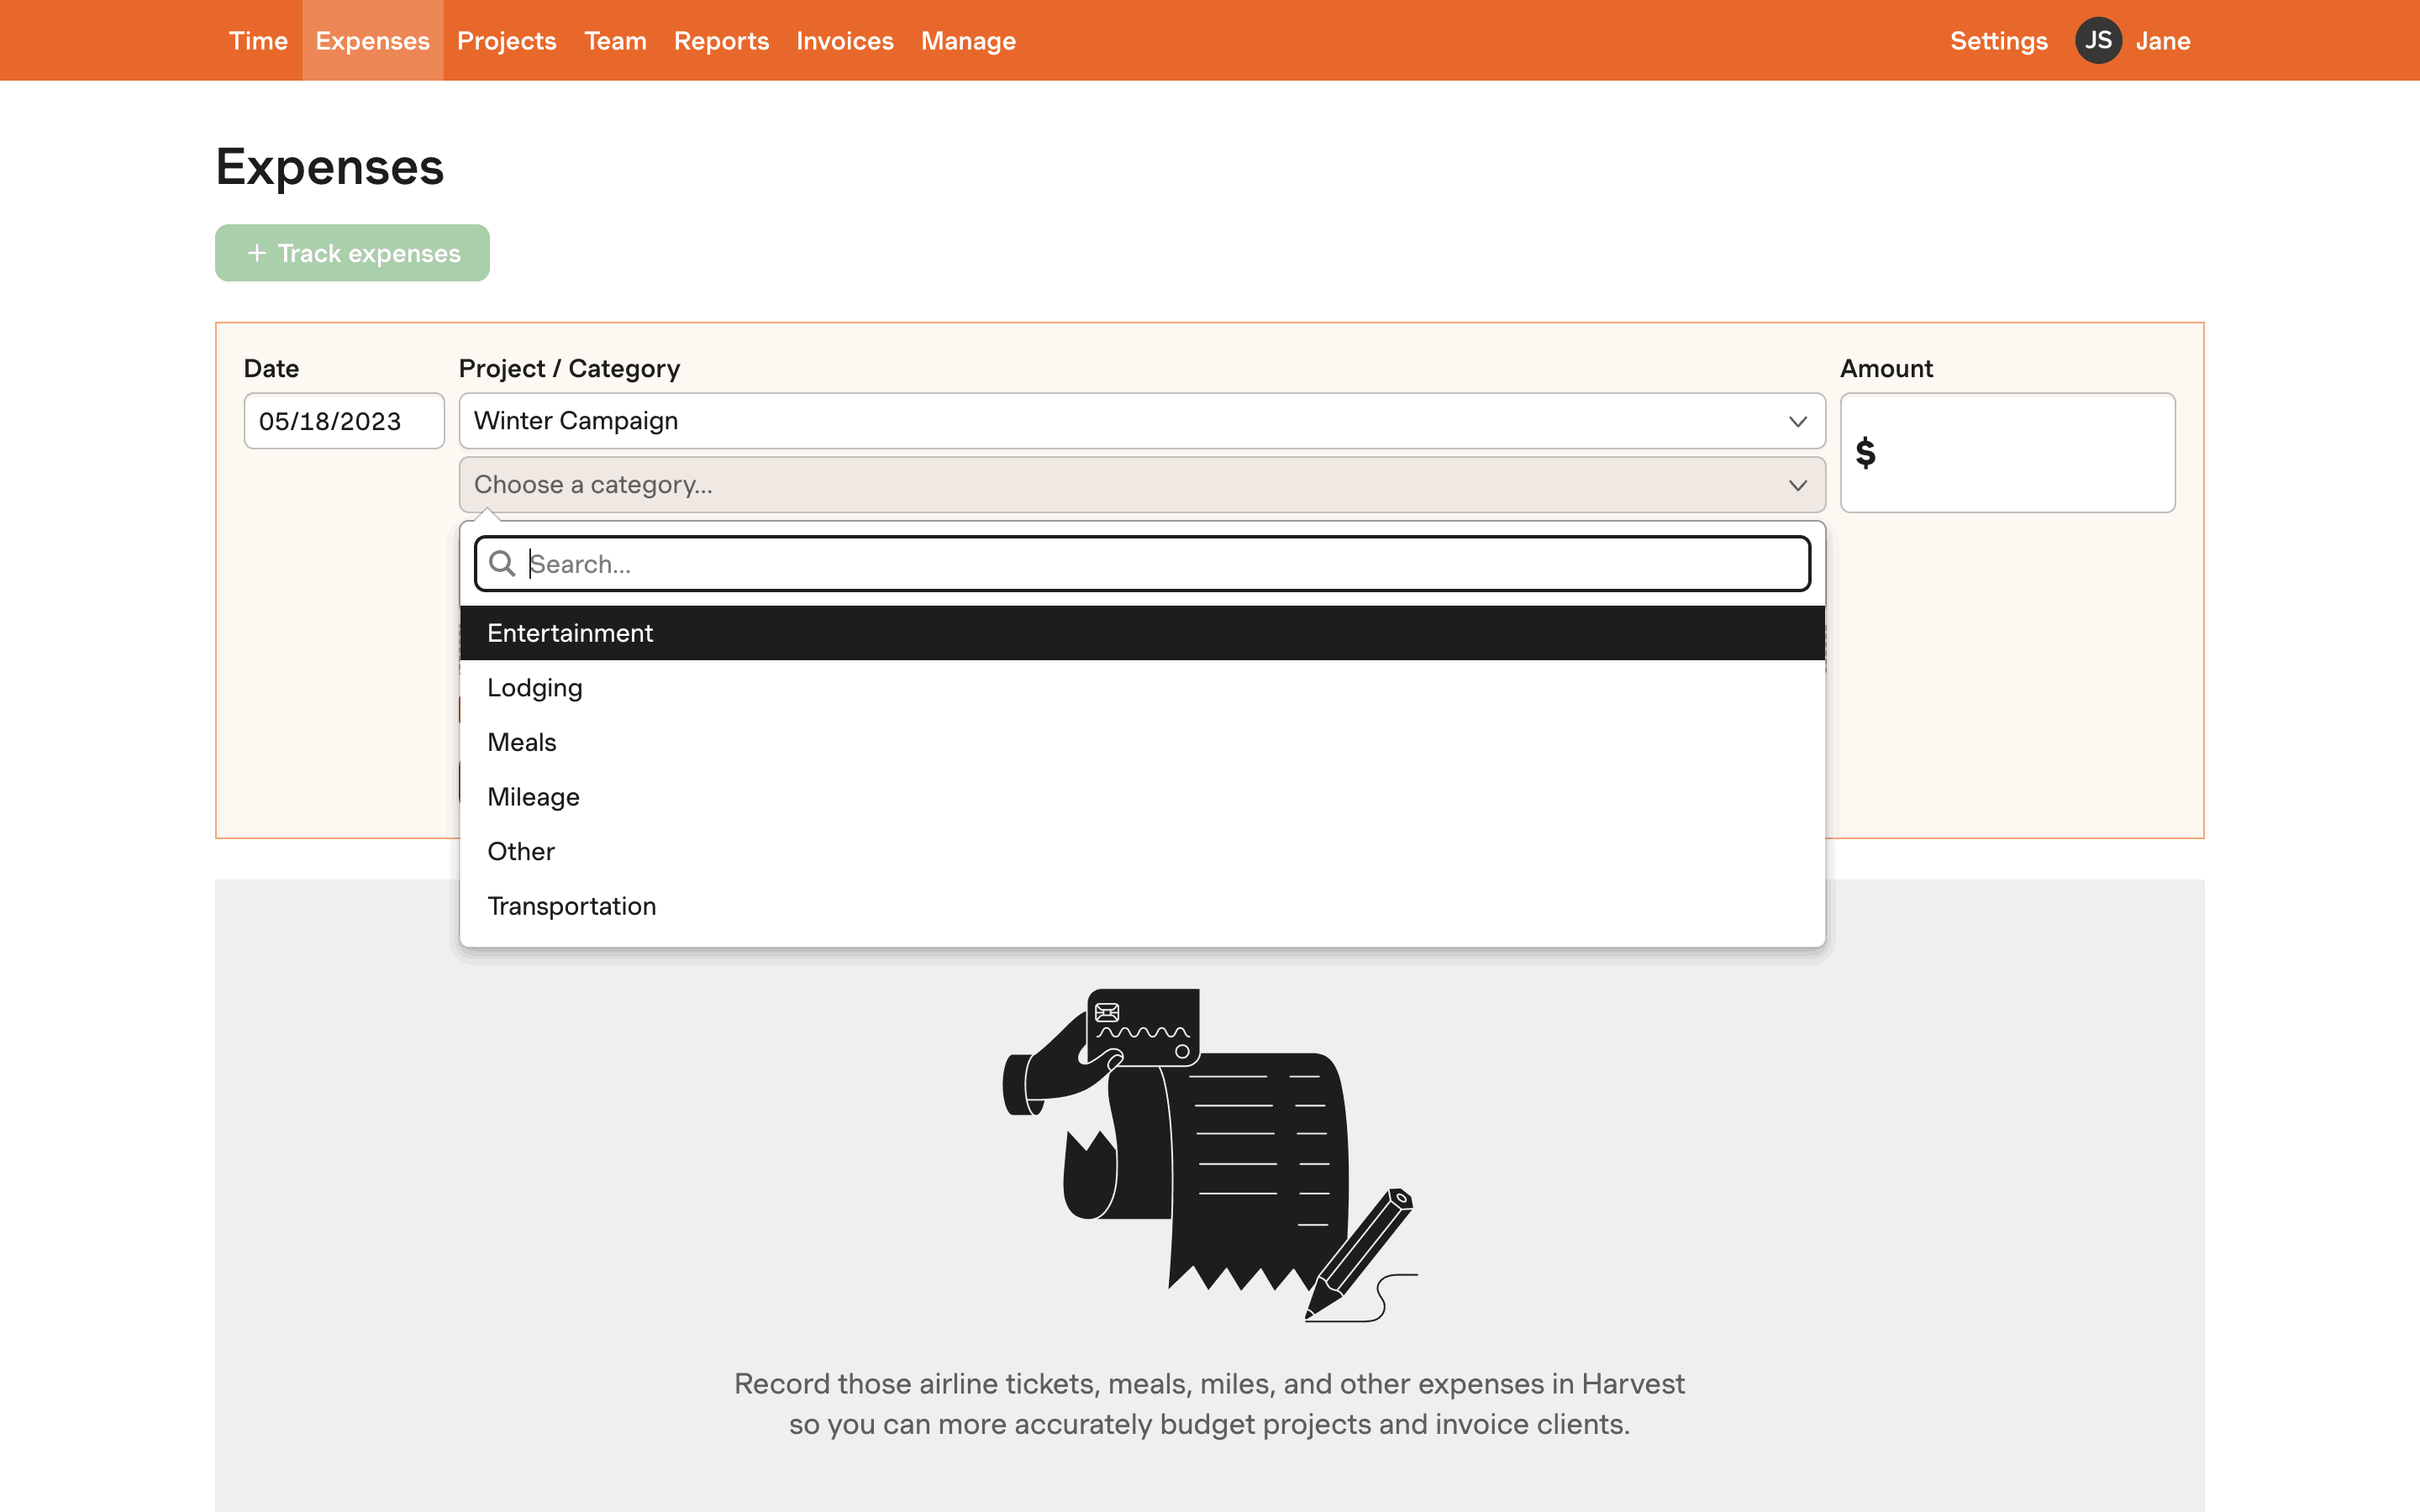Screen dimensions: 2420x1512
Task: Go to the Projects tab
Action: 506,41
